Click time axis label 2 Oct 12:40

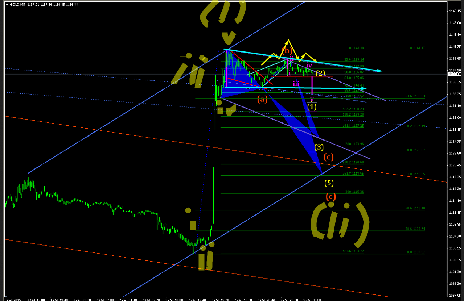(x=198, y=299)
